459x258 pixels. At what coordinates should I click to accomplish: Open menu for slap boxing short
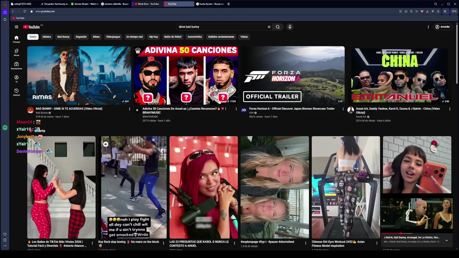(x=164, y=243)
